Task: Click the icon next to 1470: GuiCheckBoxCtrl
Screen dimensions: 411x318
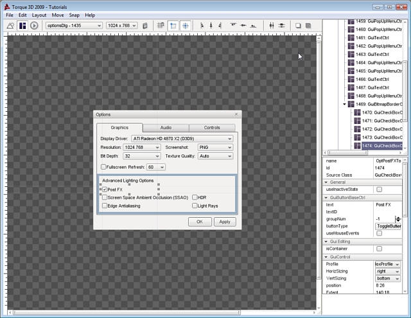Action: [358, 112]
